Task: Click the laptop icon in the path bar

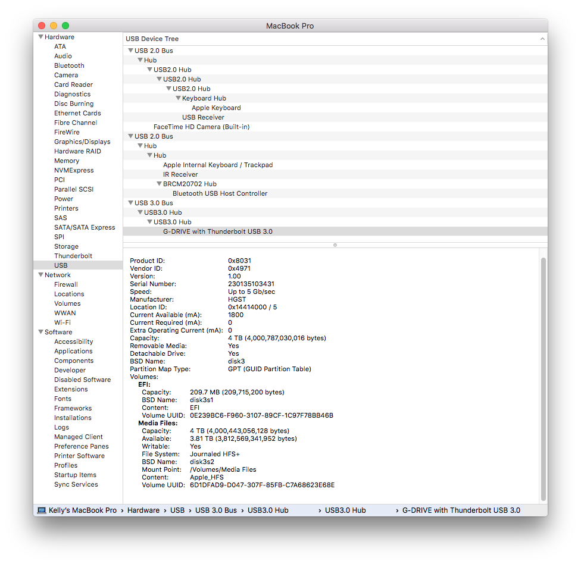Action: point(42,510)
